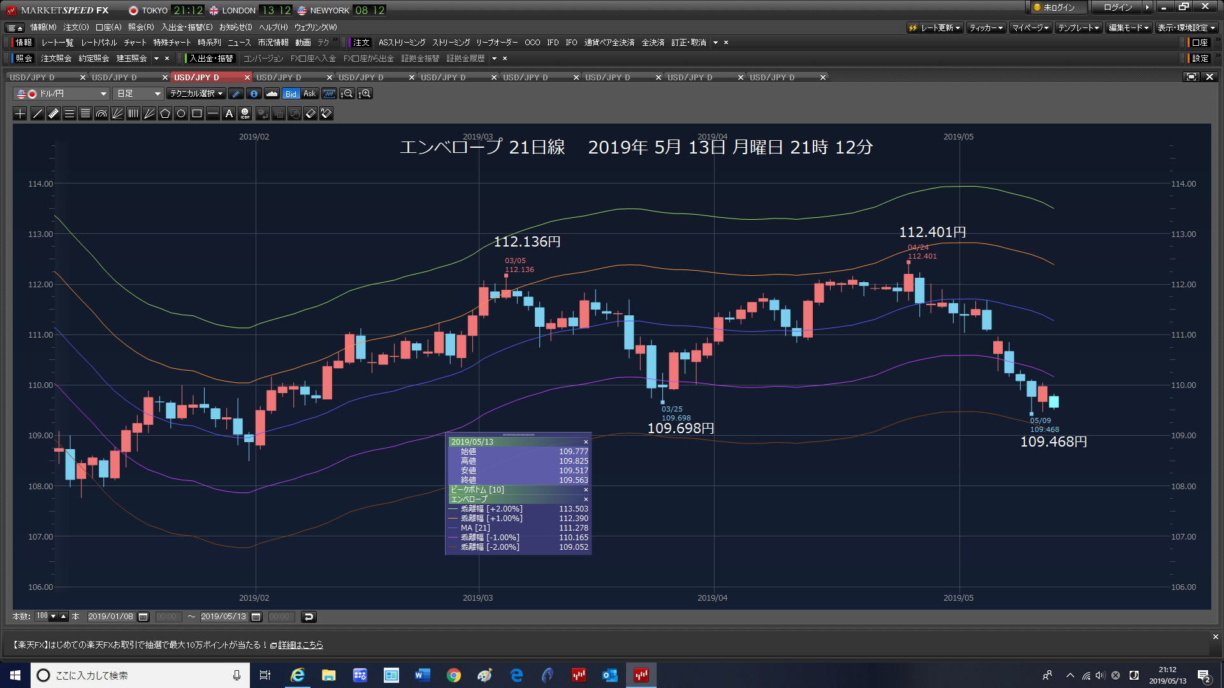This screenshot has height=688, width=1224.
Task: Expand the 編集モード dropdown
Action: coord(1128,27)
